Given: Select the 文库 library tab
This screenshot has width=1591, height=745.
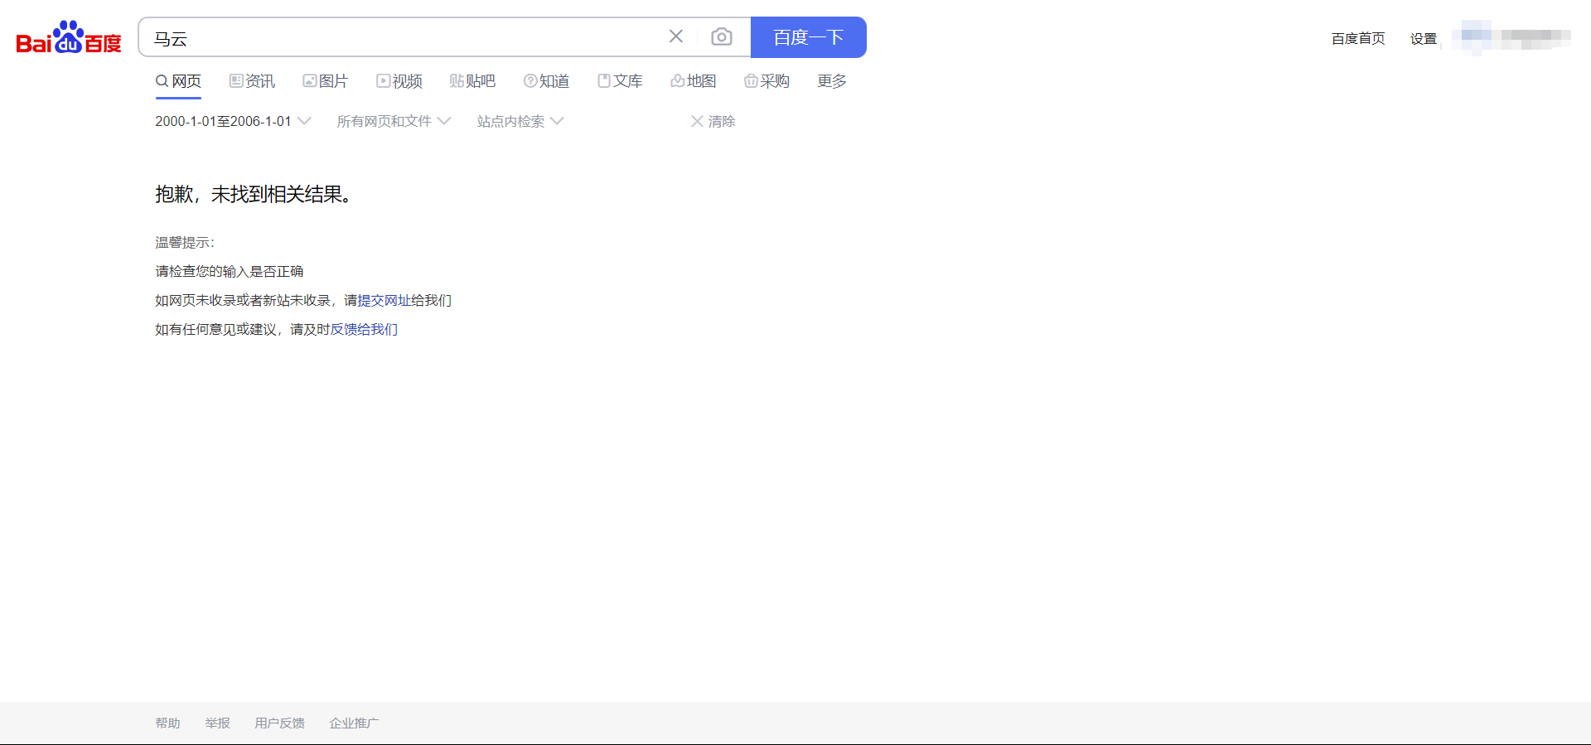Looking at the screenshot, I should (621, 81).
